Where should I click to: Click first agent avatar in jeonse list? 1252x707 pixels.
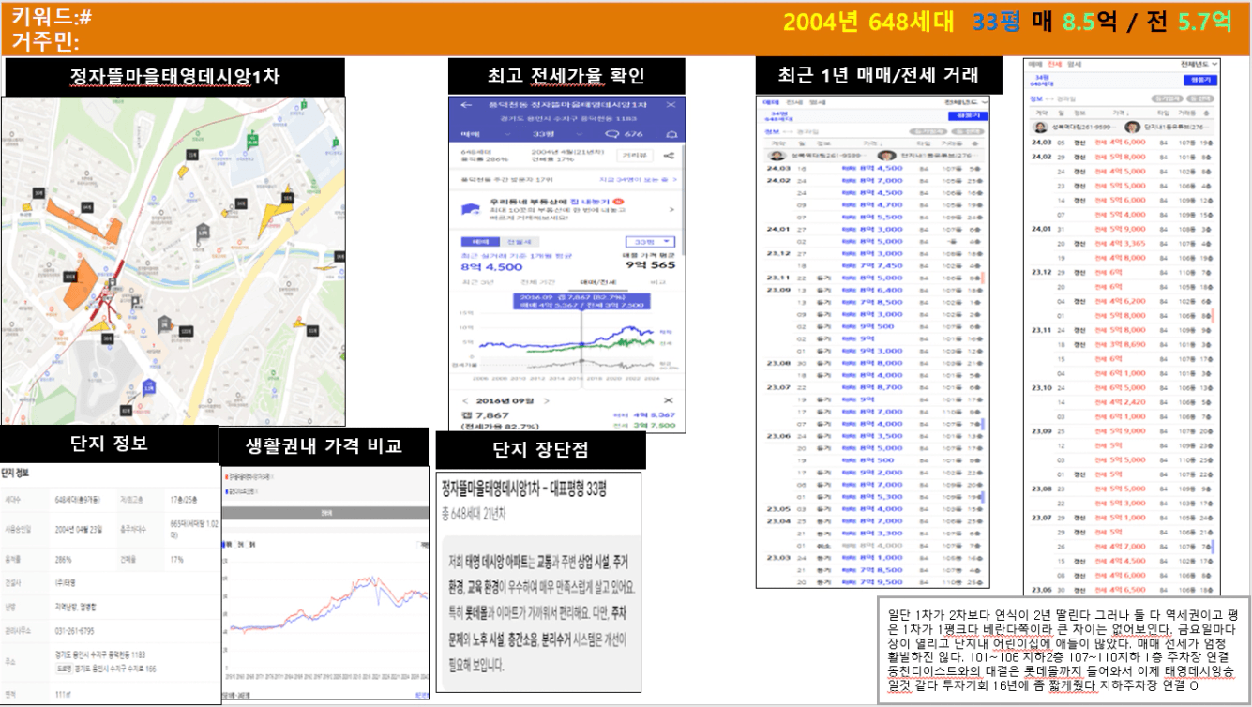(x=1041, y=128)
